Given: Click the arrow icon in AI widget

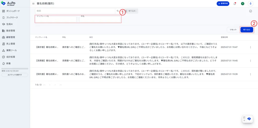Looking at the screenshot, I should click(244, 120).
